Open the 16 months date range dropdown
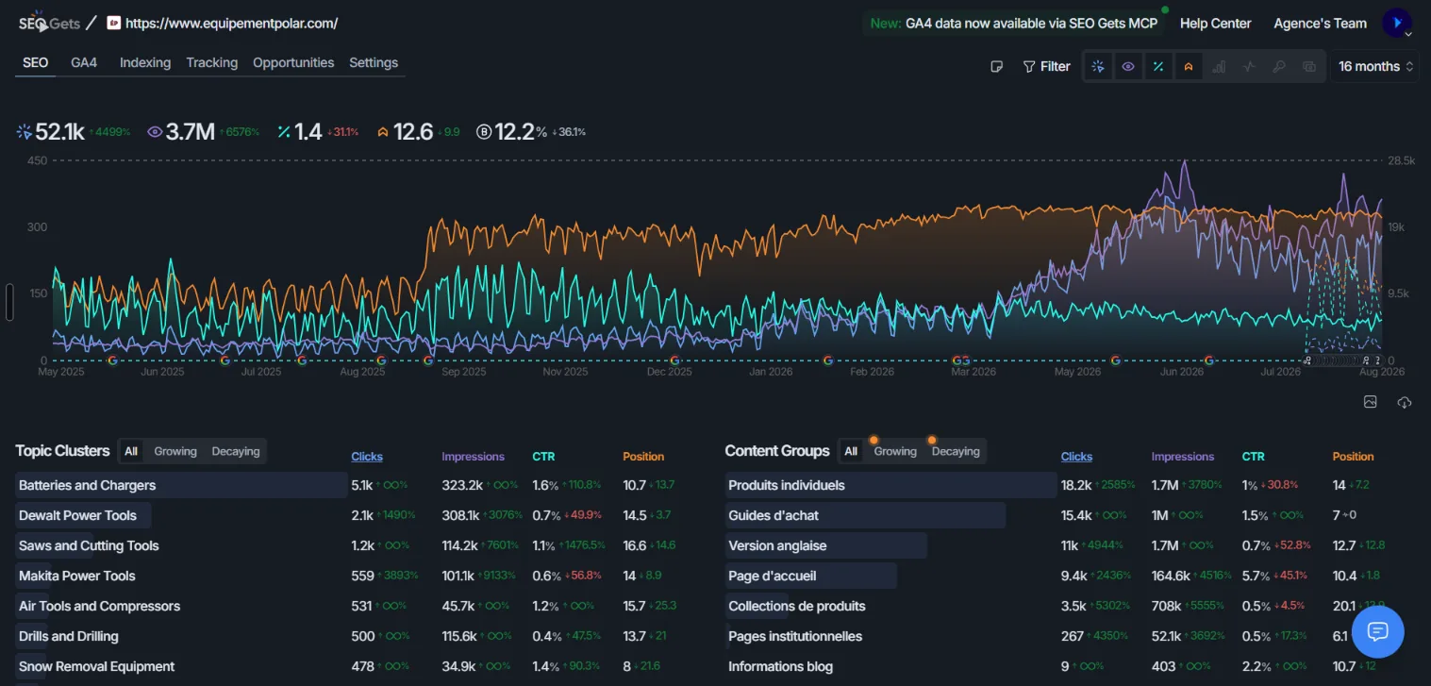Image resolution: width=1431 pixels, height=686 pixels. pos(1375,66)
